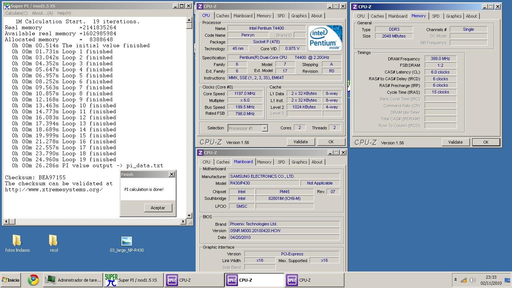Screen dimensions: 512x288
Task: Click mainboard Model field R430/P430
Action: click(x=264, y=183)
